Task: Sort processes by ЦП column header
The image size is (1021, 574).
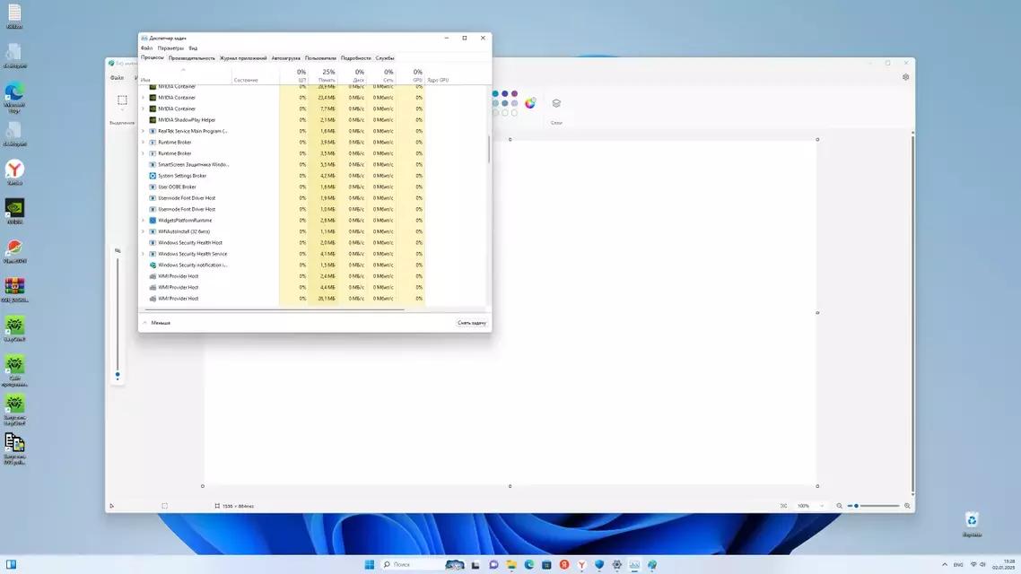Action: coord(295,74)
